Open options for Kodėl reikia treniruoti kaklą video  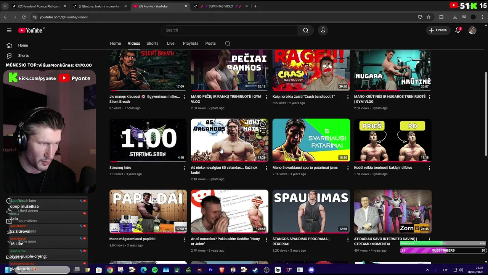click(x=429, y=168)
